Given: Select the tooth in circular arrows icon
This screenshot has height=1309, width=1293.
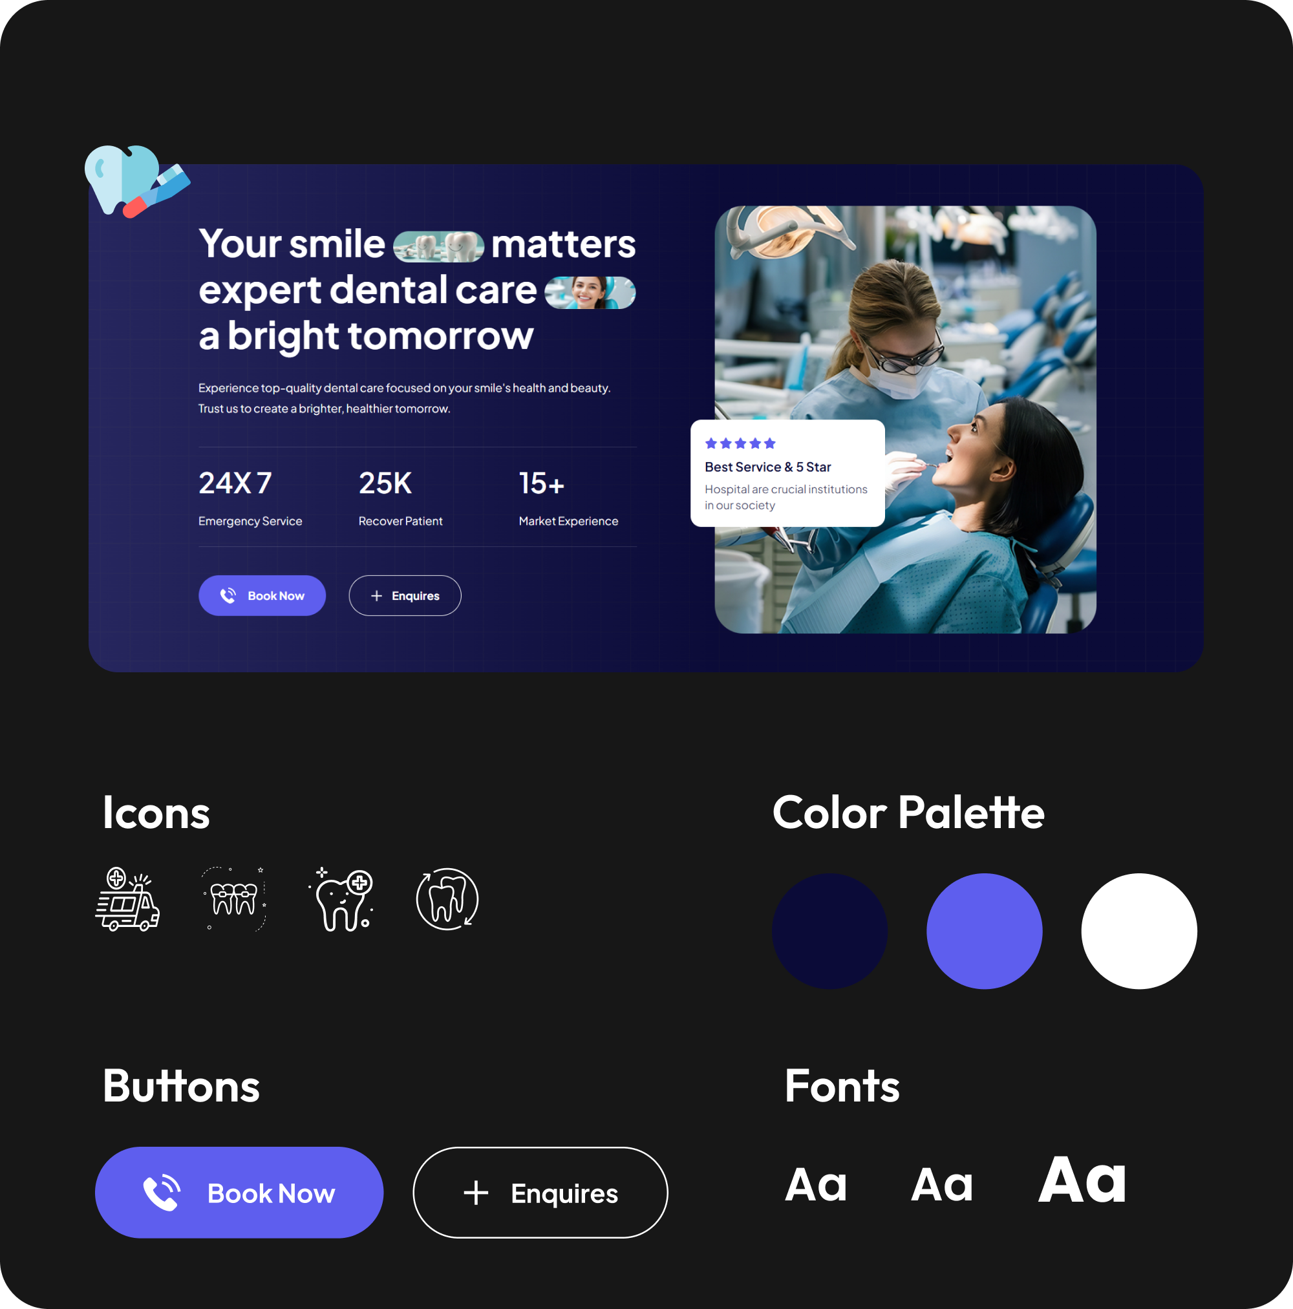Looking at the screenshot, I should (x=447, y=899).
